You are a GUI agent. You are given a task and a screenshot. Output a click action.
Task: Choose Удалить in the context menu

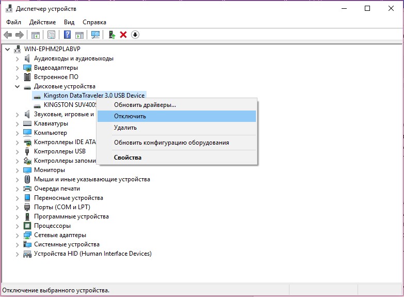coord(177,128)
